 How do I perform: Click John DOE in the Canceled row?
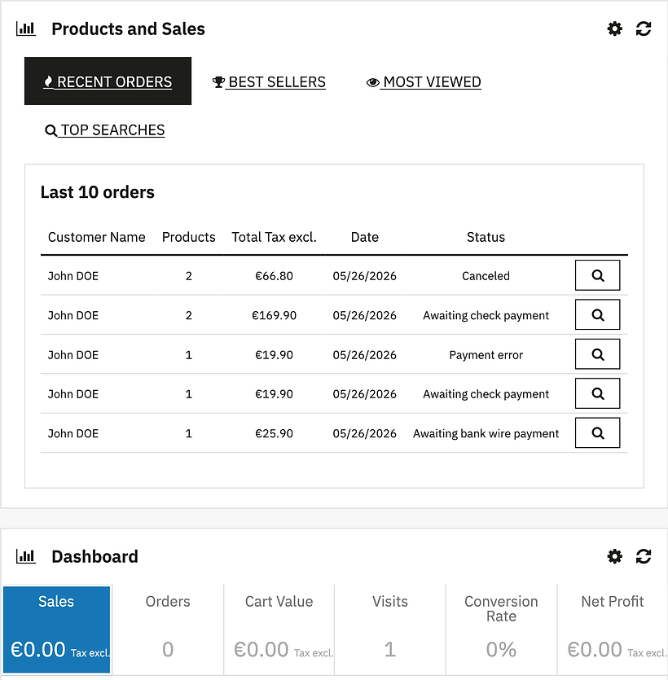(x=73, y=276)
